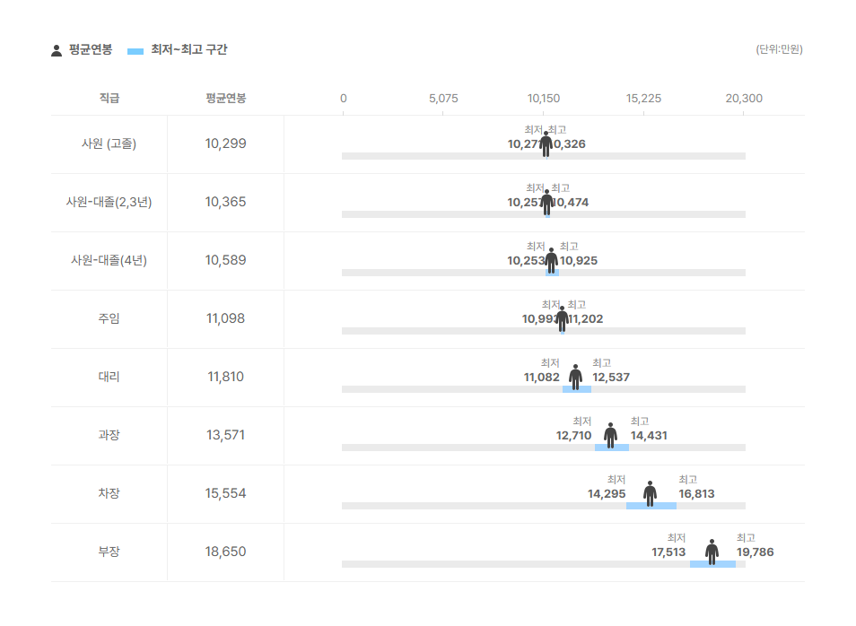Click the (단위:만원) unit note
This screenshot has height=626, width=856.
coord(779,49)
